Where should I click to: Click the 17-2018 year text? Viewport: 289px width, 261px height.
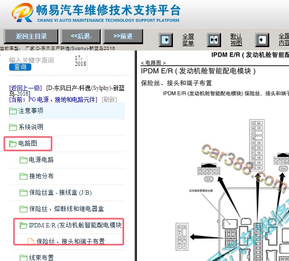80,61
